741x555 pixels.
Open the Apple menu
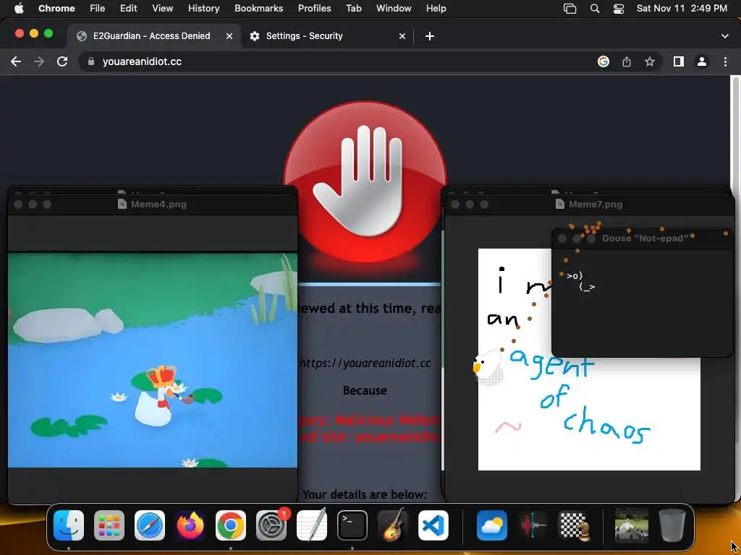click(x=19, y=9)
